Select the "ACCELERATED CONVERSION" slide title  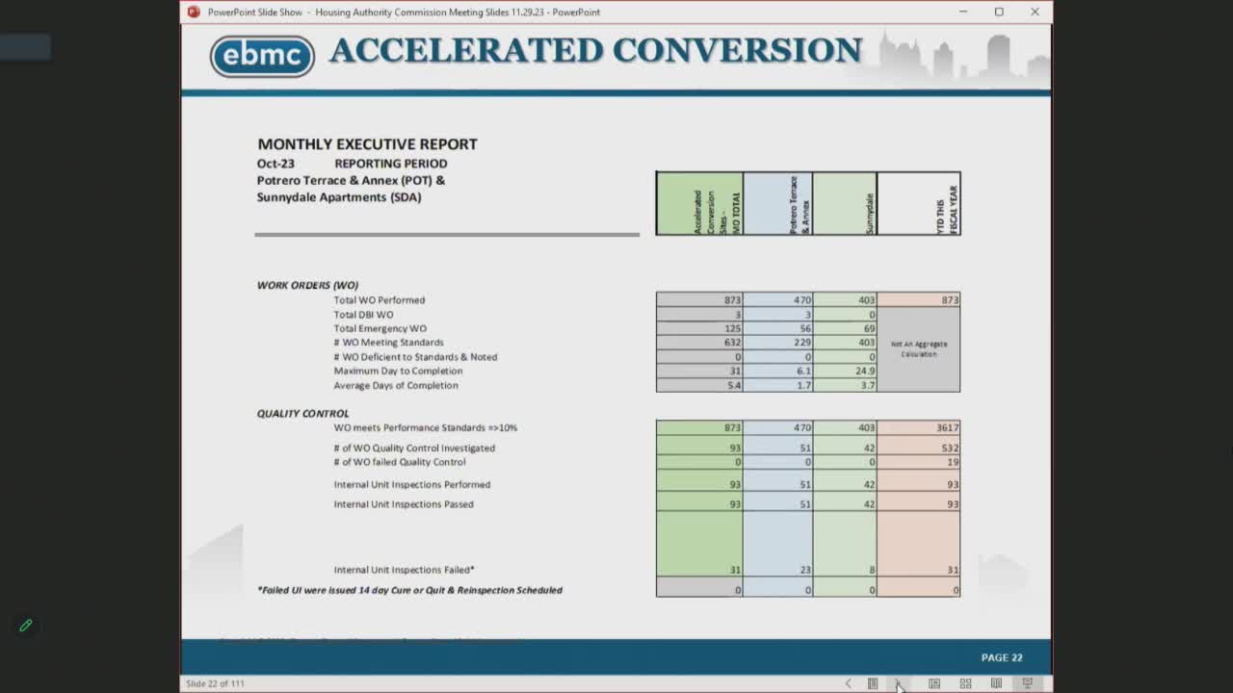(x=595, y=50)
